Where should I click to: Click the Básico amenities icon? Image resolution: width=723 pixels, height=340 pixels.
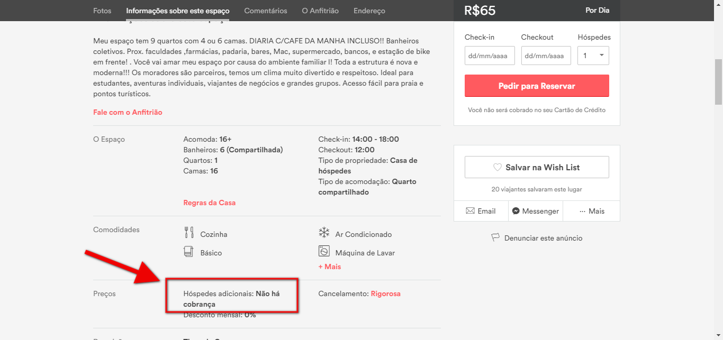[x=189, y=252]
